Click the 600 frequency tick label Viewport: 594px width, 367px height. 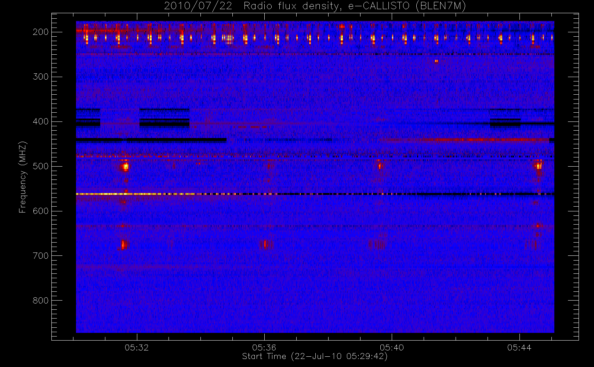click(x=40, y=211)
